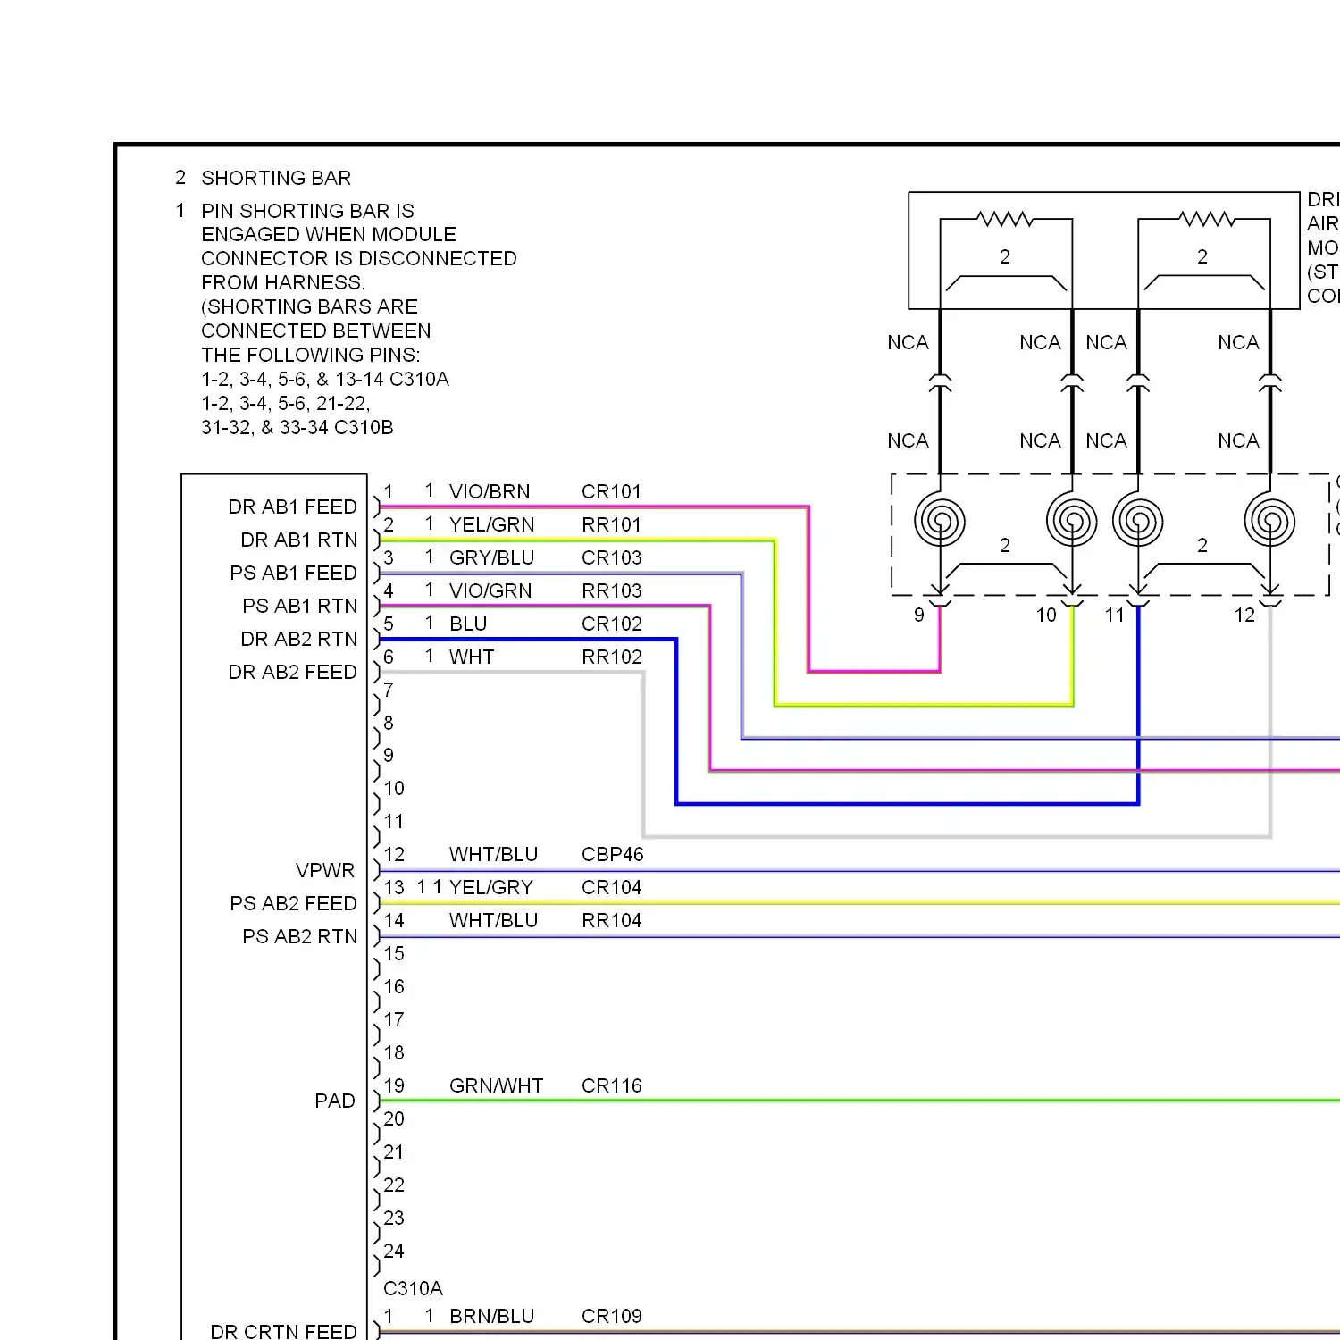Click connector pin number '8'
The height and width of the screenshot is (1340, 1340).
coord(389,723)
